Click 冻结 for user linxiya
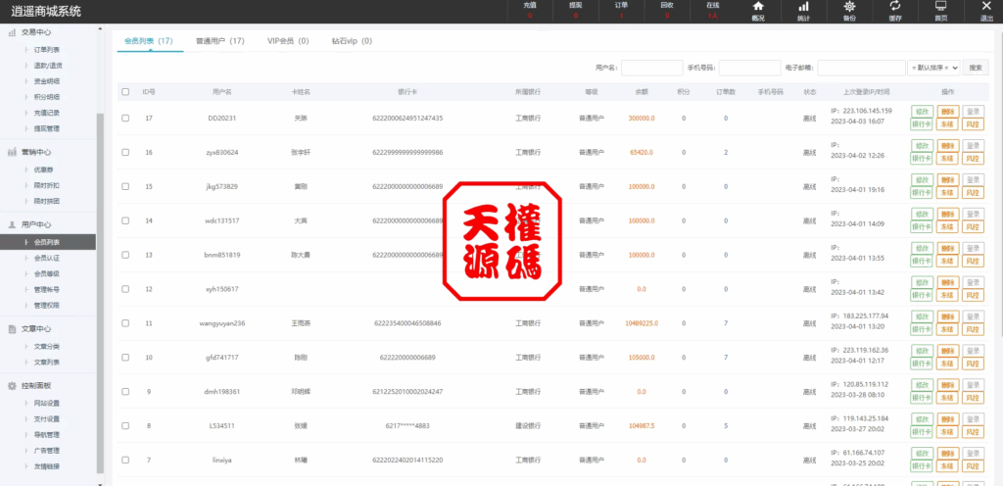Image resolution: width=1003 pixels, height=486 pixels. tap(946, 465)
